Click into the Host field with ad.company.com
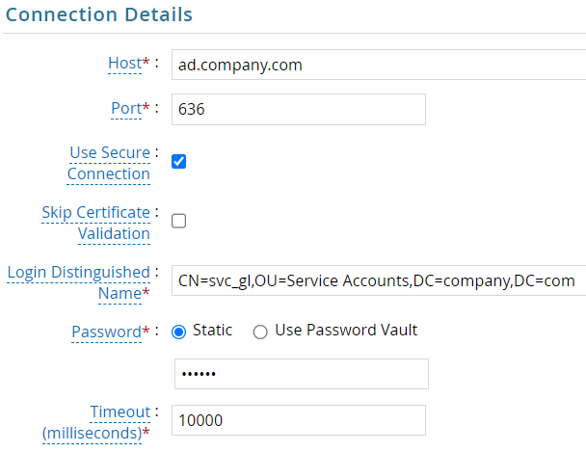This screenshot has height=452, width=586. pos(379,65)
